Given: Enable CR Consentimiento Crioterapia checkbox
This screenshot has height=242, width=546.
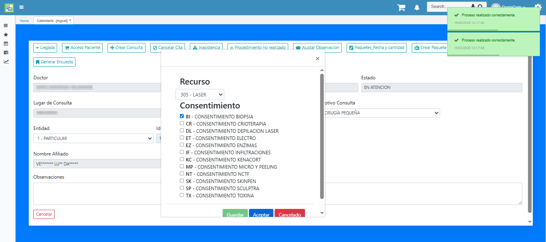Looking at the screenshot, I should click(182, 124).
